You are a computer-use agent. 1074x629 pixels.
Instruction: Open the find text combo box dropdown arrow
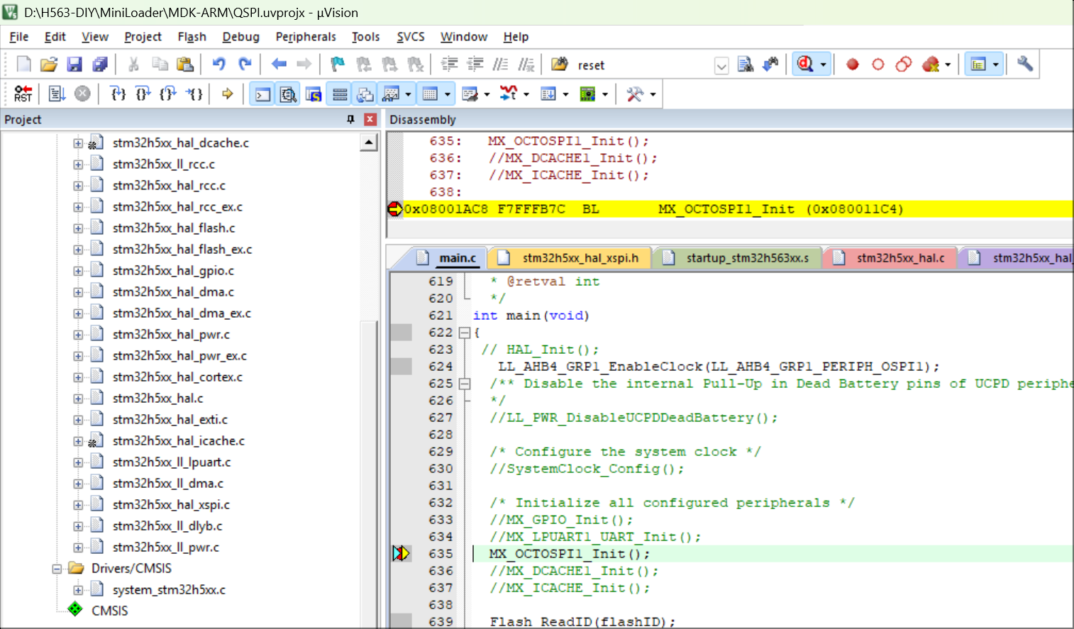(721, 66)
